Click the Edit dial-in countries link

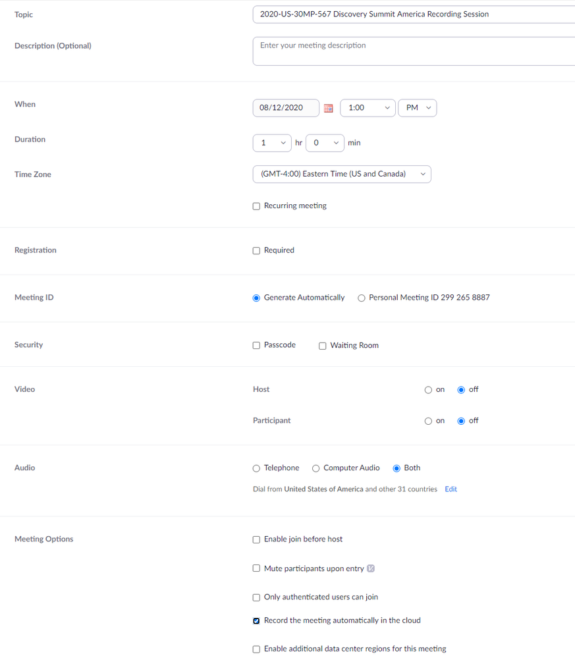pyautogui.click(x=451, y=489)
